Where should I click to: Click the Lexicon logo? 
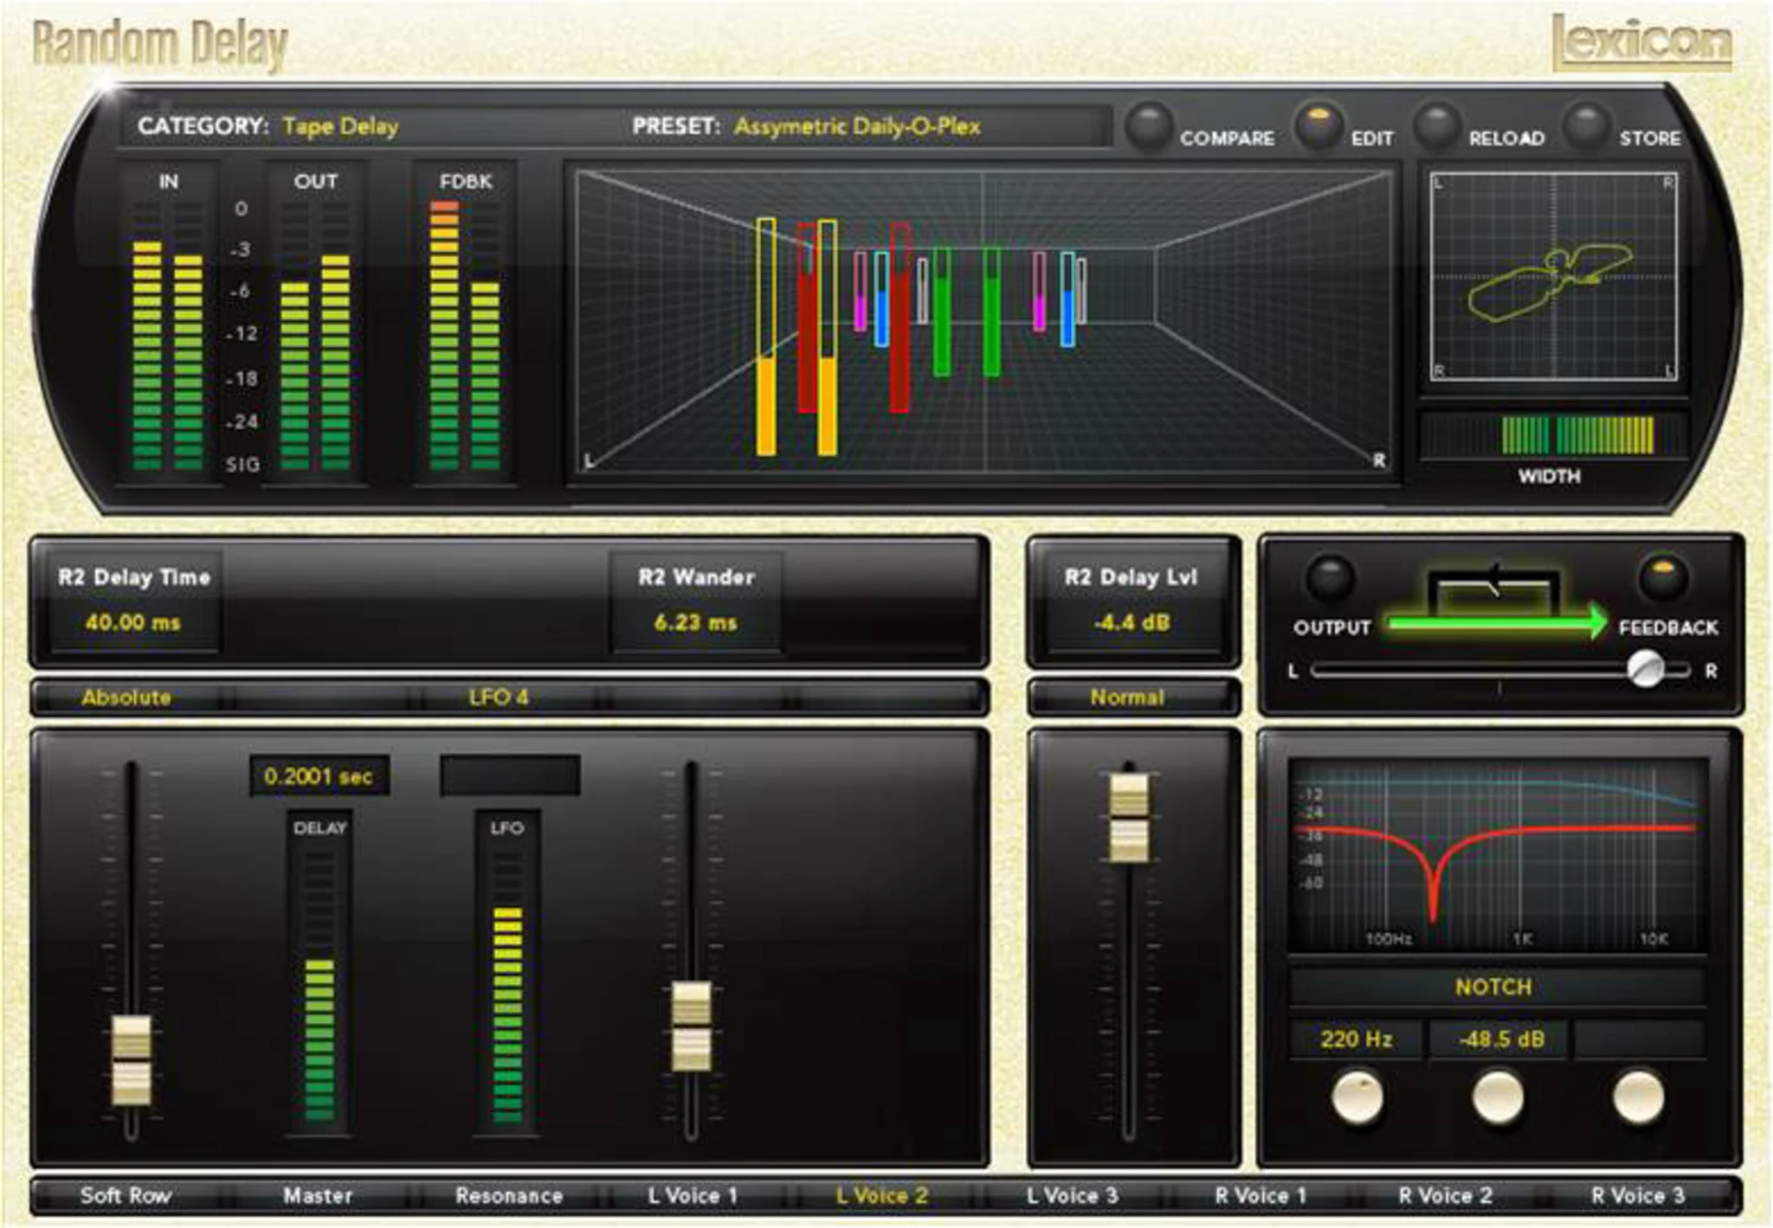(1641, 42)
